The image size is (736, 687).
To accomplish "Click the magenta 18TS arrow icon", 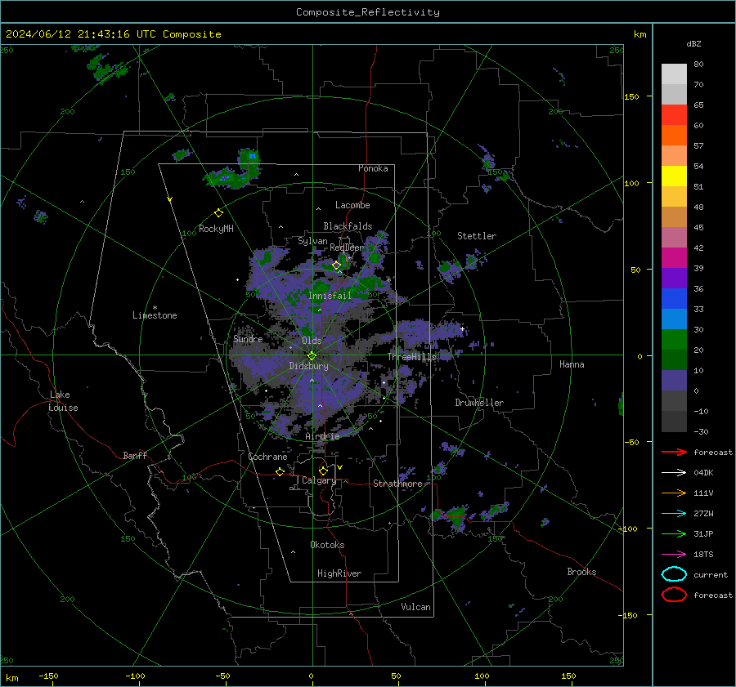I will [x=674, y=555].
